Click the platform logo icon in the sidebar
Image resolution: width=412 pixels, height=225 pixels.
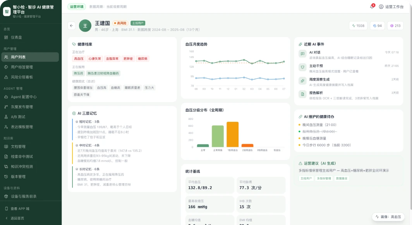click(7, 12)
